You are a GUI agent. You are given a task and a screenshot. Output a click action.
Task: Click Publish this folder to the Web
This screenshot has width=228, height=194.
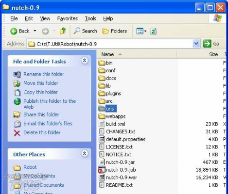pos(50,104)
